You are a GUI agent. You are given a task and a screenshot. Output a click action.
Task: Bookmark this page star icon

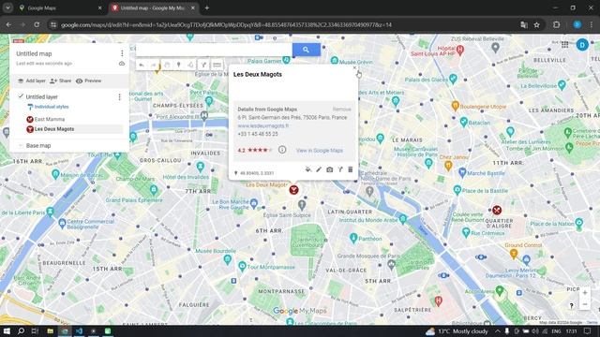click(x=537, y=25)
